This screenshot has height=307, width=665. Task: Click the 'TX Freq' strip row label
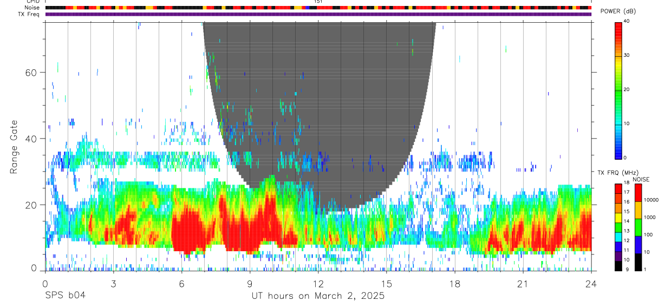(x=29, y=14)
